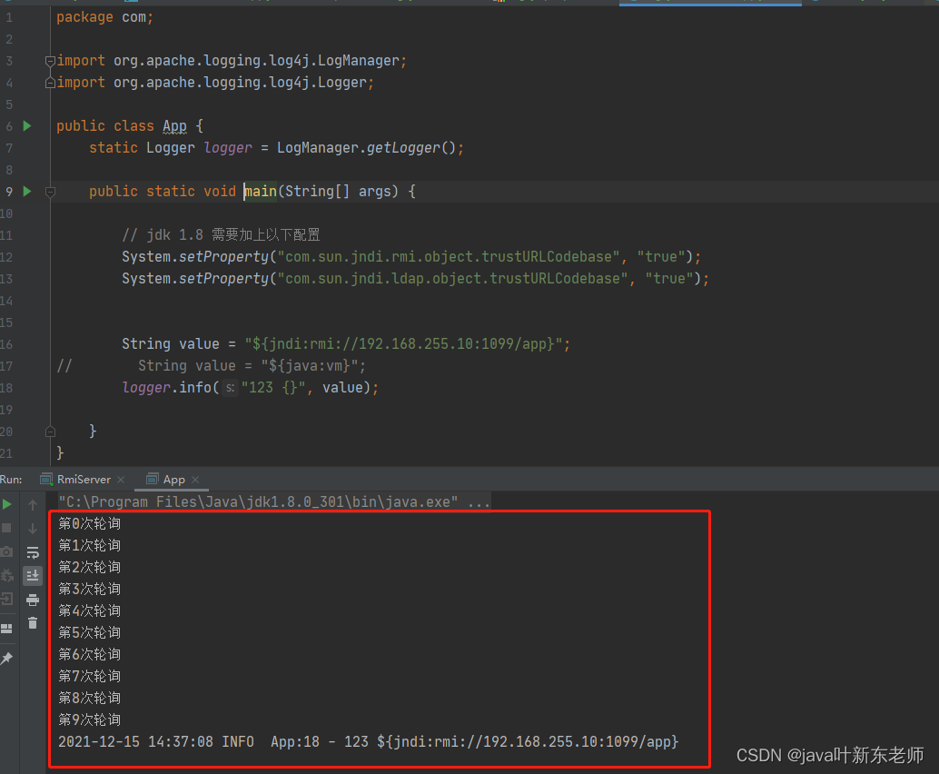Click line number 16 in the gutter
This screenshot has height=774, width=939.
point(6,344)
